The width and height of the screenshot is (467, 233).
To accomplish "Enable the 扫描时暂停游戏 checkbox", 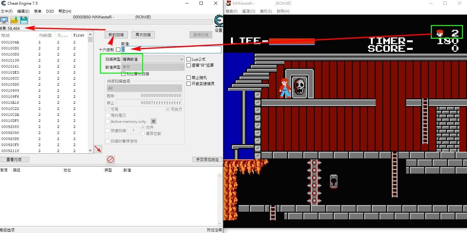I will (x=108, y=141).
